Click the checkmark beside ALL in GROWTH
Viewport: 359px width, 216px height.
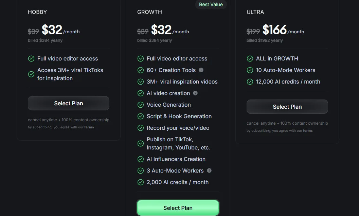pos(250,58)
